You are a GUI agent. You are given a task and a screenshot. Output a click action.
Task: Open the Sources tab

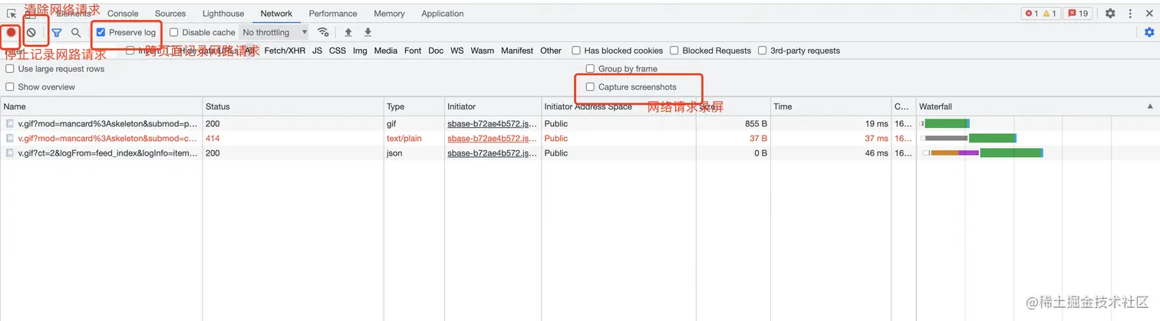pos(170,13)
